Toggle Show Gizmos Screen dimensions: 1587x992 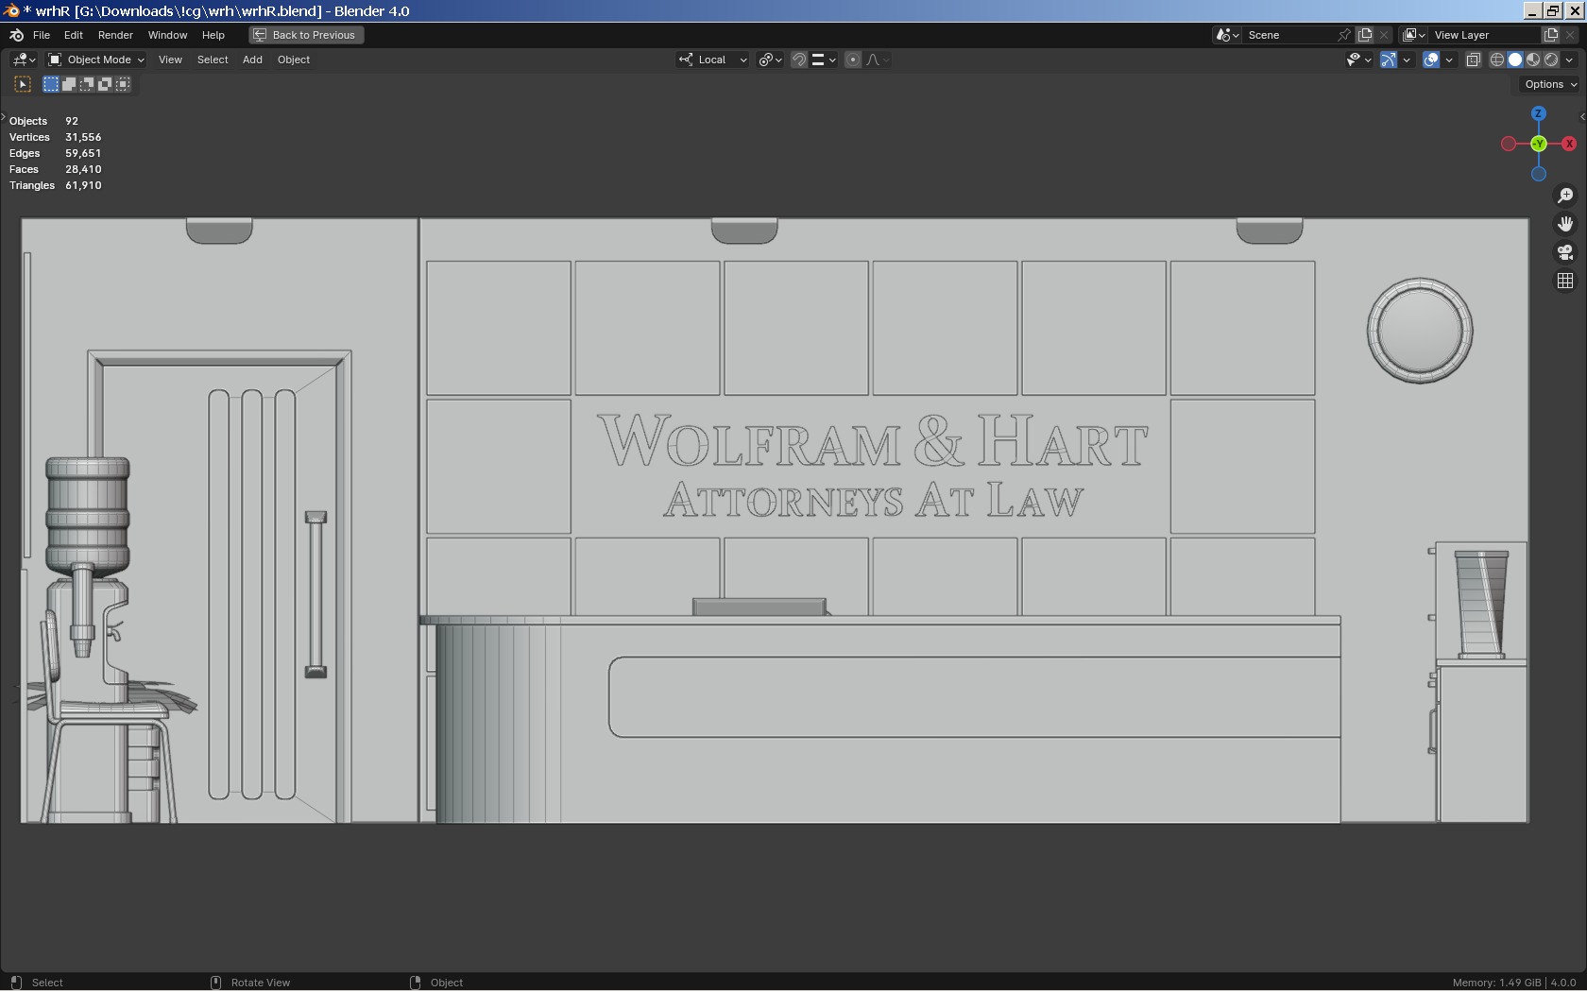1389,60
